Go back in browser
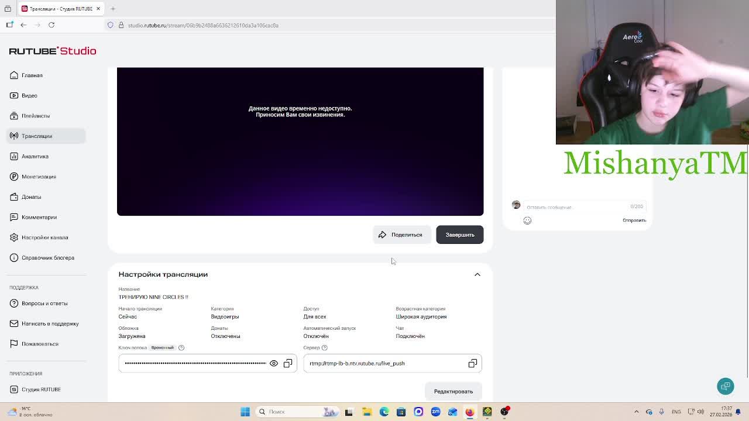The height and width of the screenshot is (421, 749). click(x=23, y=25)
